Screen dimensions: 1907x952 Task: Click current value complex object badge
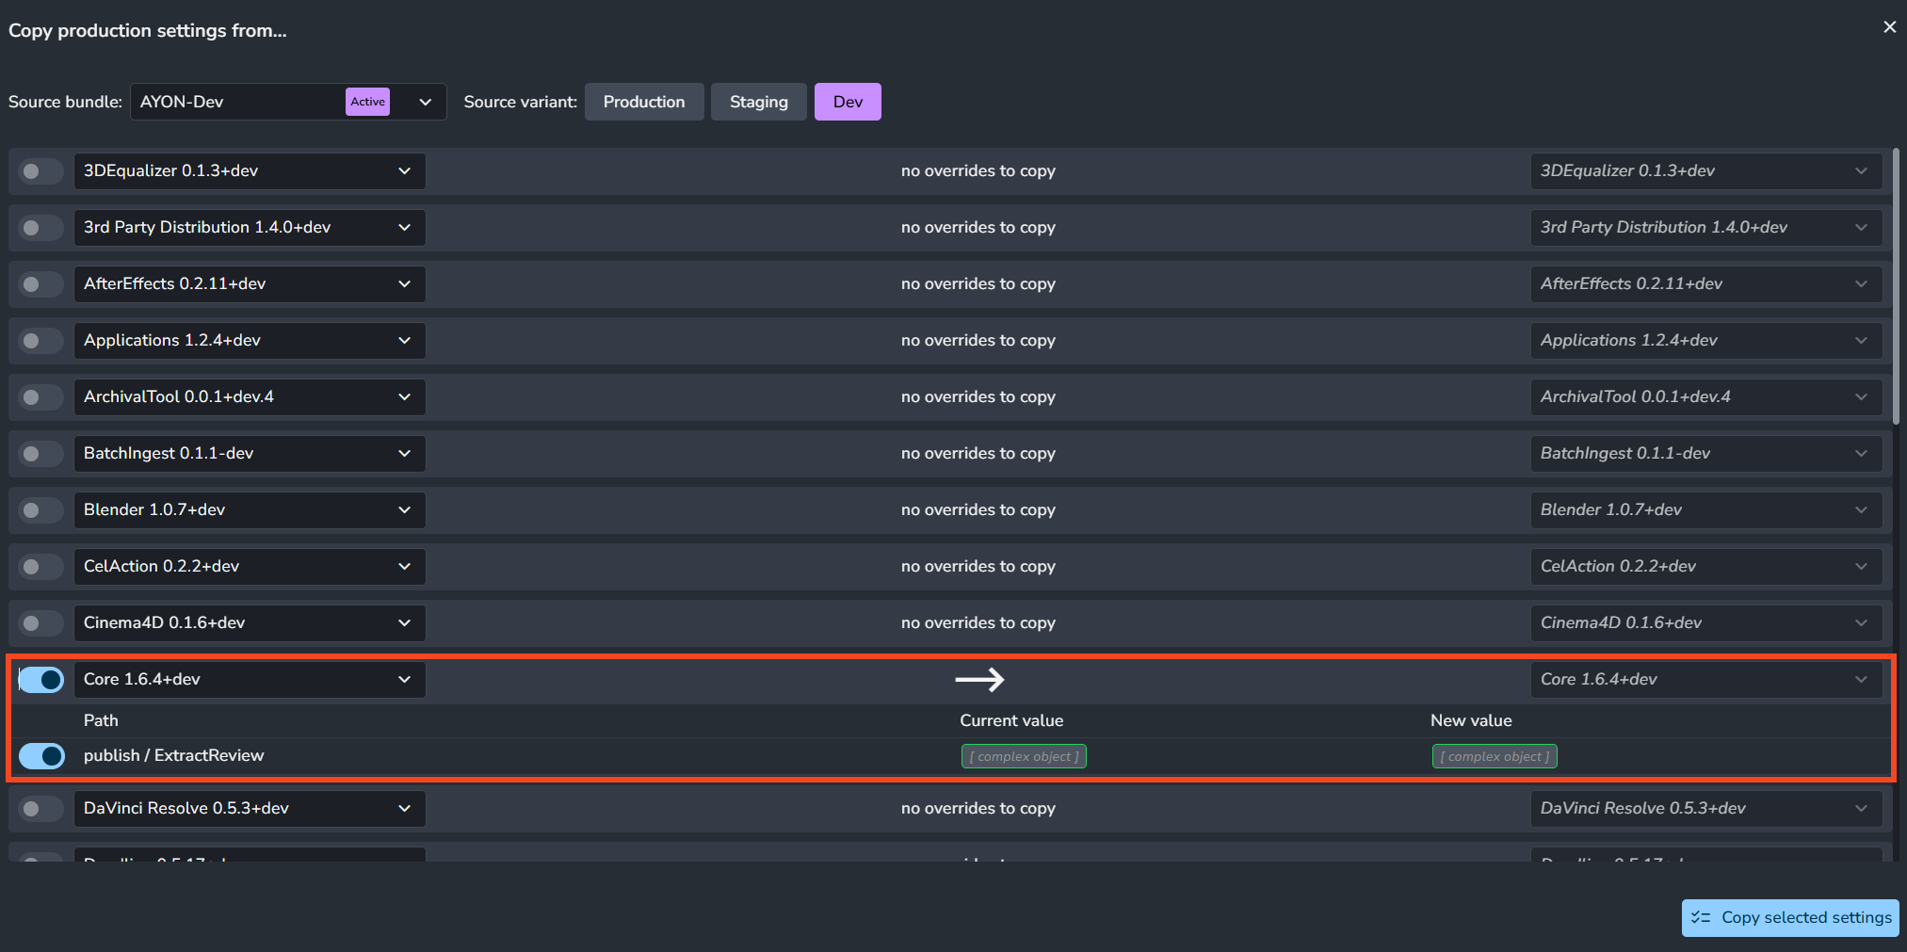[1024, 756]
